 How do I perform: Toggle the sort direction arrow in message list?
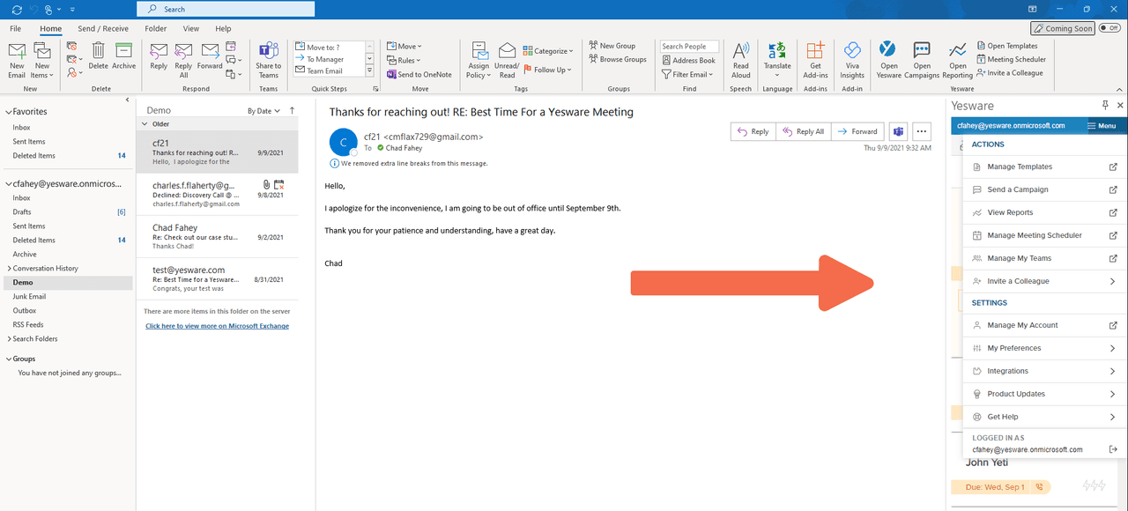[293, 111]
